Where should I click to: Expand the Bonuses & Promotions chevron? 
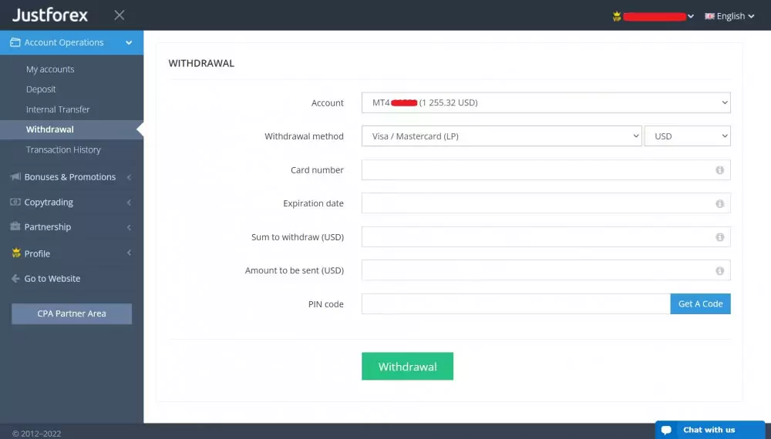click(x=129, y=177)
